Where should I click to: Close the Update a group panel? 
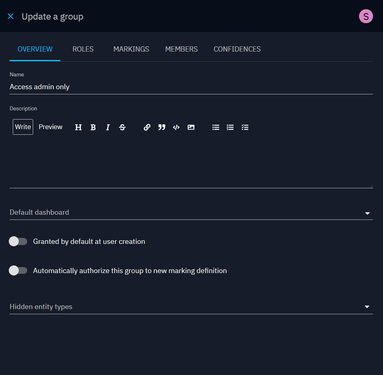pyautogui.click(x=11, y=16)
